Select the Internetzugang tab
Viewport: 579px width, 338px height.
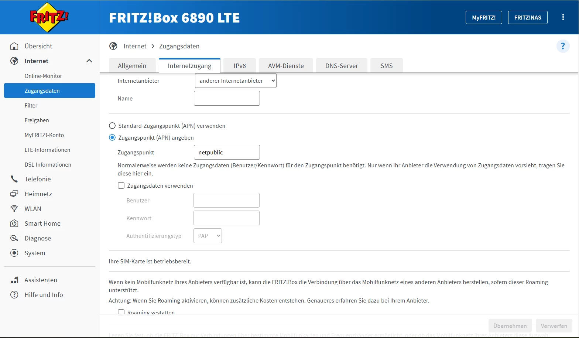[x=189, y=66]
